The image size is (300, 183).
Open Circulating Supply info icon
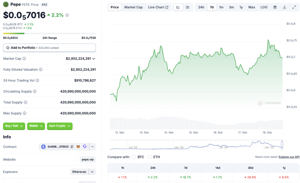[x=35, y=91]
